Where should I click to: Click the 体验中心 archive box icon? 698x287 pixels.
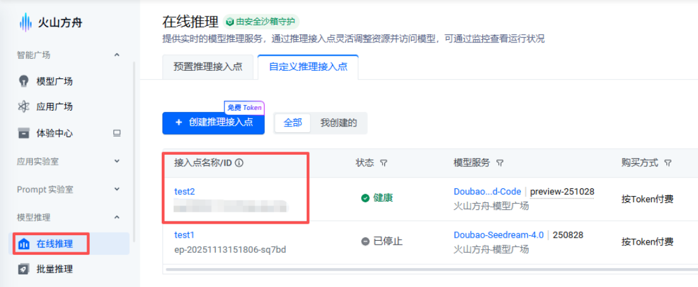[24, 133]
